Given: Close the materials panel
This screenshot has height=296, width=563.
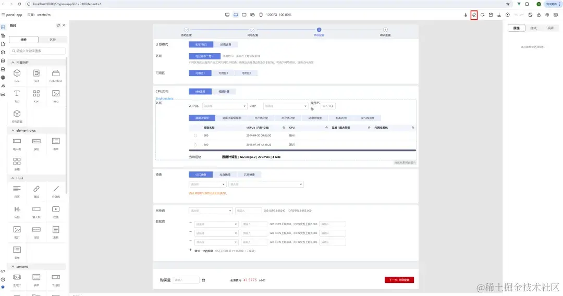Looking at the screenshot, I should tap(64, 26).
